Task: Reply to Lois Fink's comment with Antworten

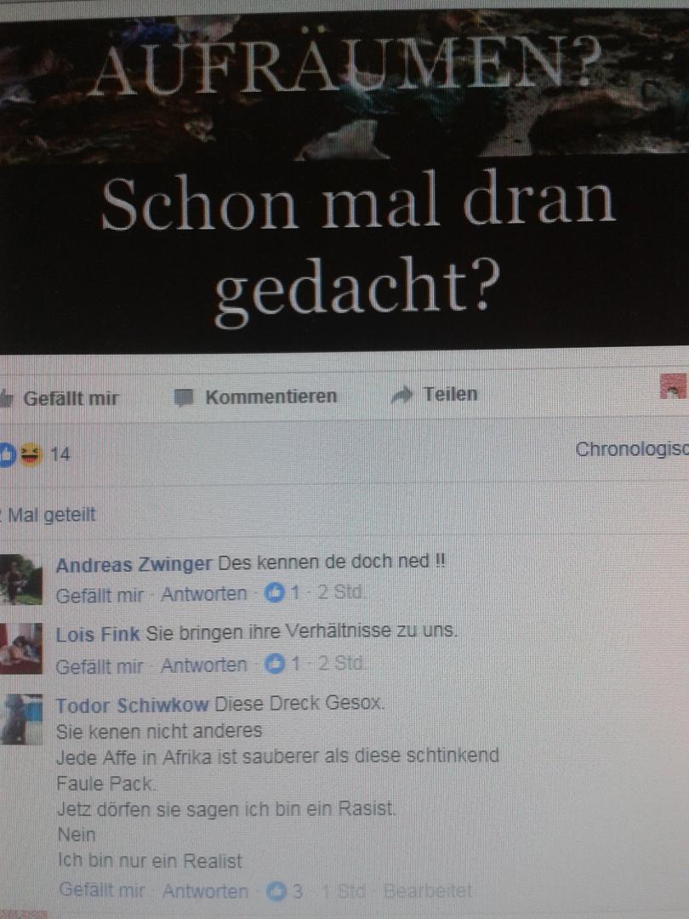Action: point(204,665)
